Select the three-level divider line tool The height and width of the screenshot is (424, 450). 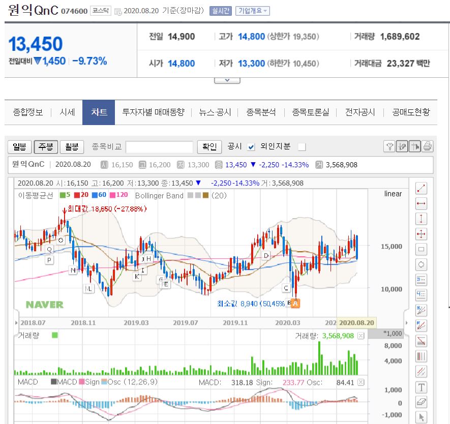pyautogui.click(x=421, y=280)
